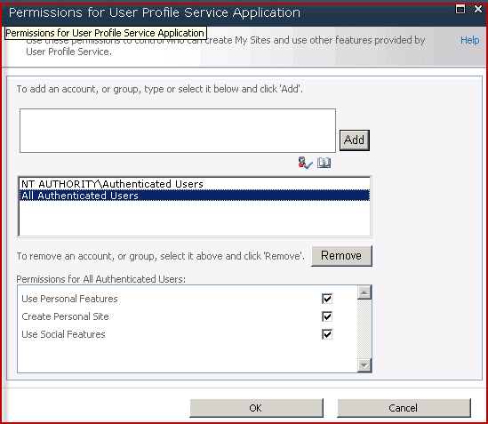Viewport: 488px width, 424px height.
Task: Open the Browse address book icon
Action: click(x=324, y=163)
